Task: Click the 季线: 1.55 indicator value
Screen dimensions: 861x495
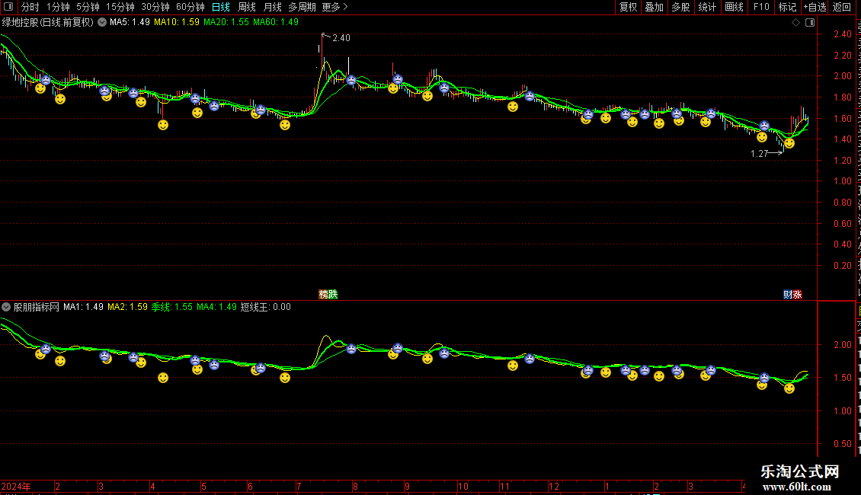Action: [172, 307]
